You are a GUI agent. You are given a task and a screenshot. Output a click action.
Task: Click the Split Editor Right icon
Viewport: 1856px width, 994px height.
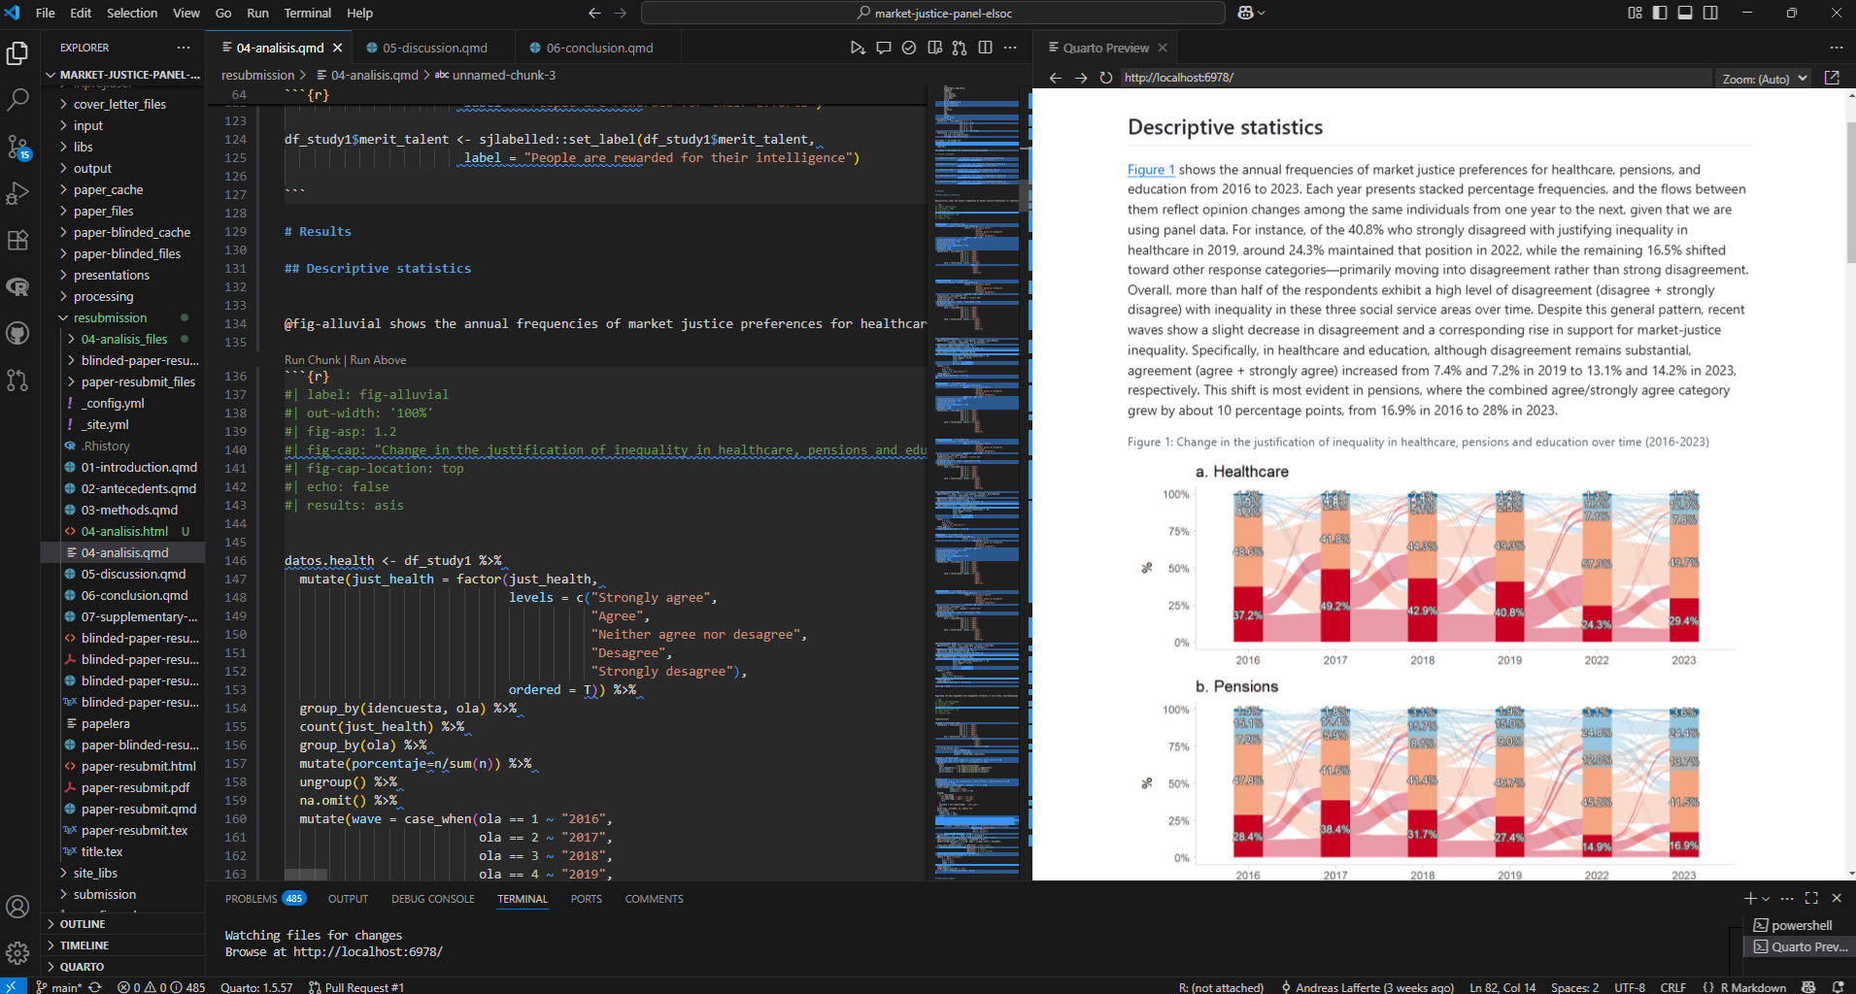pos(985,48)
